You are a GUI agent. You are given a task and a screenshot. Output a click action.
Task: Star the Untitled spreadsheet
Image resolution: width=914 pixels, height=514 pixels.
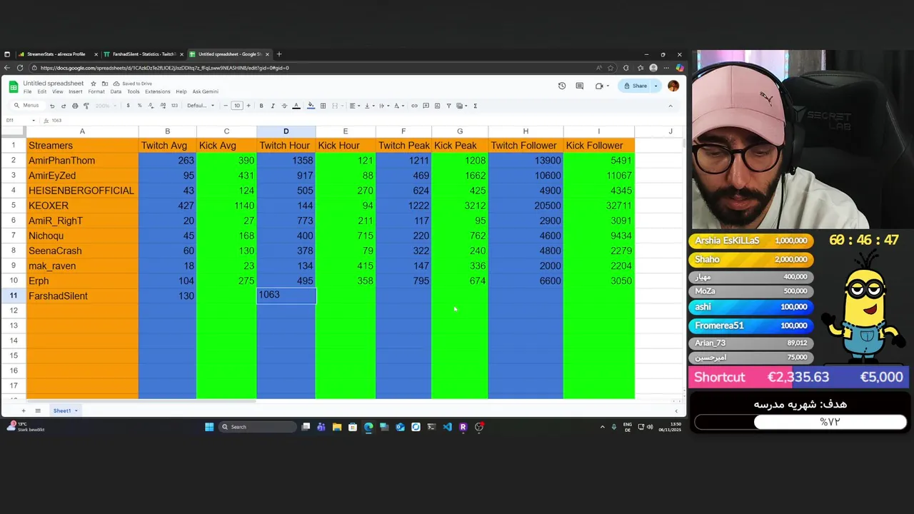point(93,84)
